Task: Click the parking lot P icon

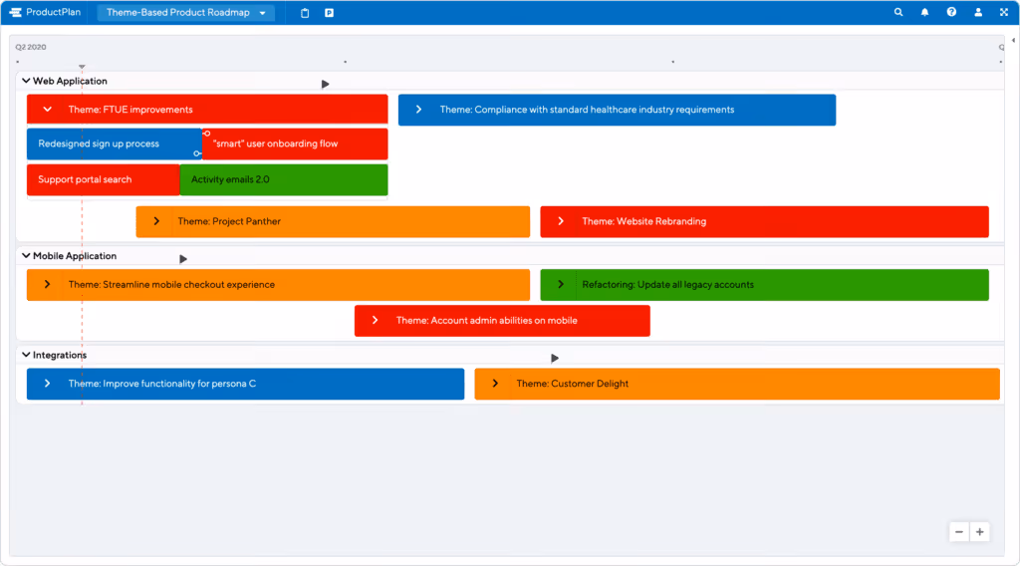Action: (x=329, y=12)
